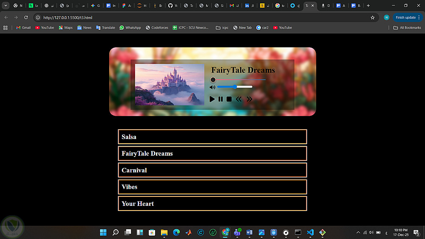Open the Chrome profile avatar N
This screenshot has height=239, width=425.
[386, 17]
